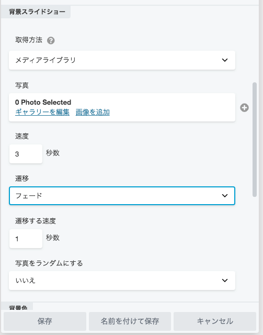Screen dimensions: 263x335
Task: Click the help icon beside 取得方法
Action: (51, 40)
